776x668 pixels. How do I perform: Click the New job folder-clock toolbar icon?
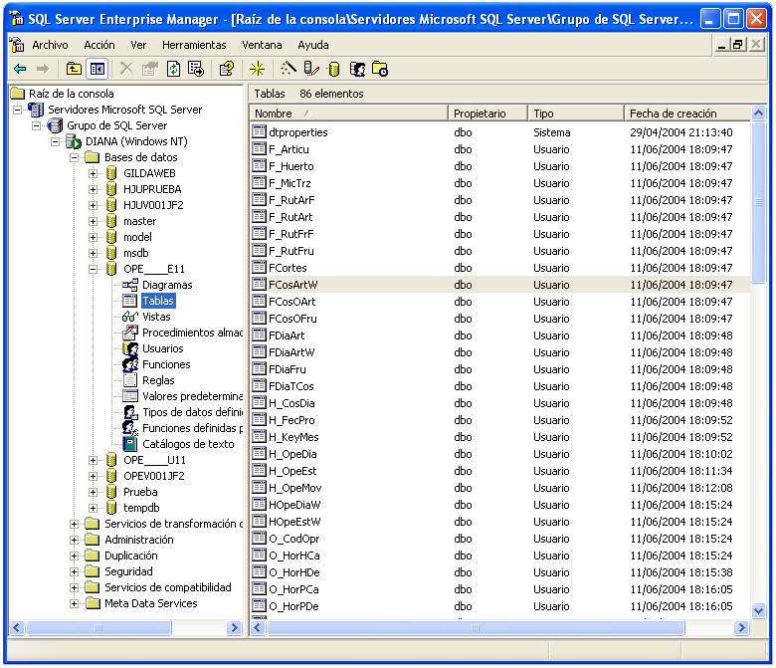[x=380, y=69]
